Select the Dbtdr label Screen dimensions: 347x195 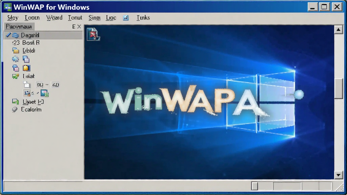[29, 51]
